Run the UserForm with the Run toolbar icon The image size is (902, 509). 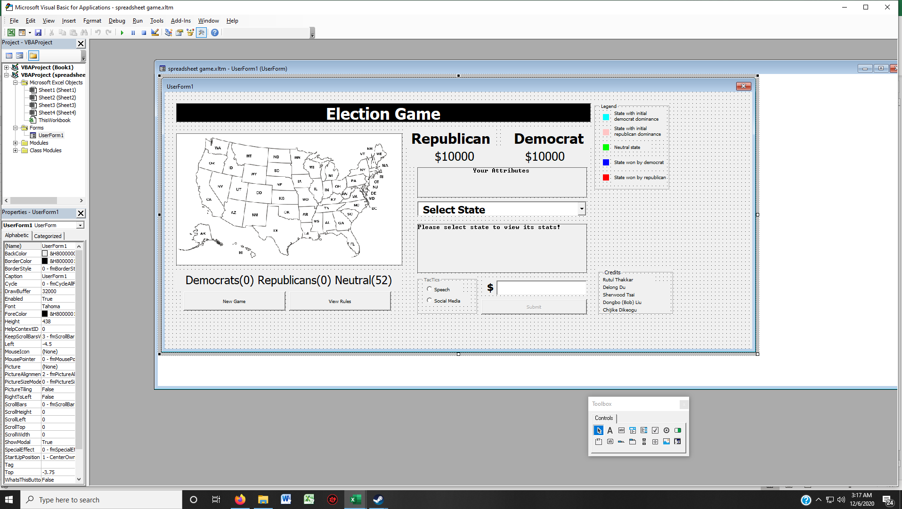coord(122,33)
